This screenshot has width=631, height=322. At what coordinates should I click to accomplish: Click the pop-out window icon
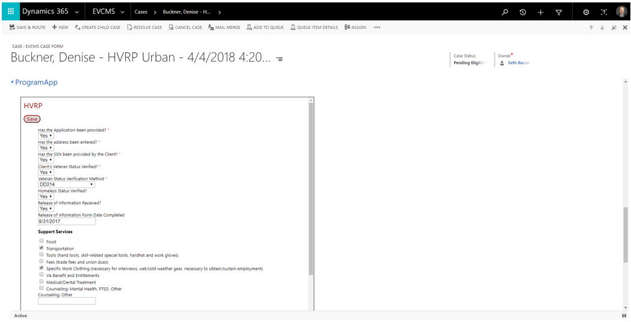[614, 28]
